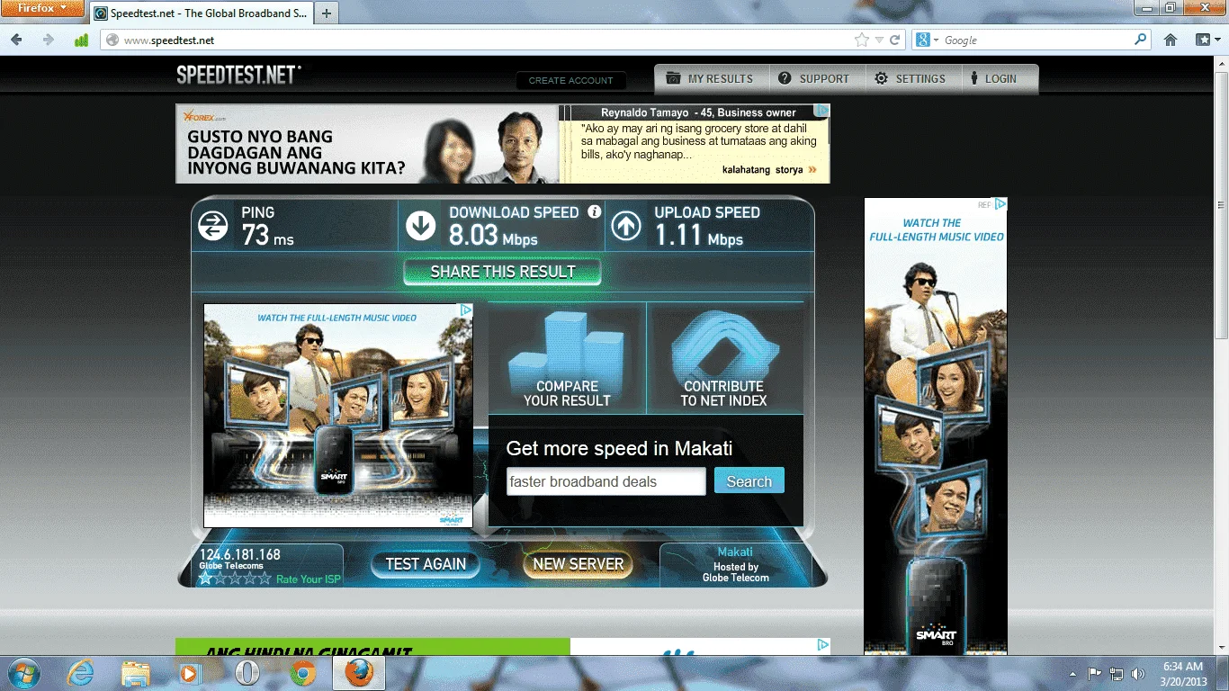Image resolution: width=1229 pixels, height=691 pixels.
Task: Launch Google Chrome from the taskbar
Action: 302,673
